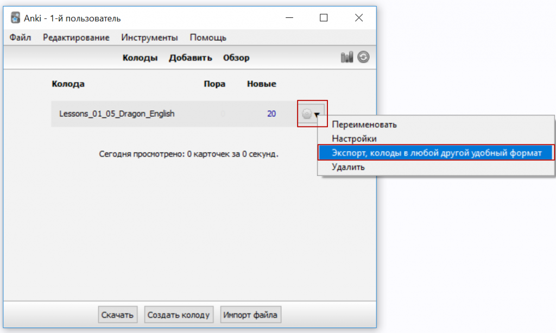The width and height of the screenshot is (556, 333).
Task: Click the Скачать button
Action: (x=117, y=315)
